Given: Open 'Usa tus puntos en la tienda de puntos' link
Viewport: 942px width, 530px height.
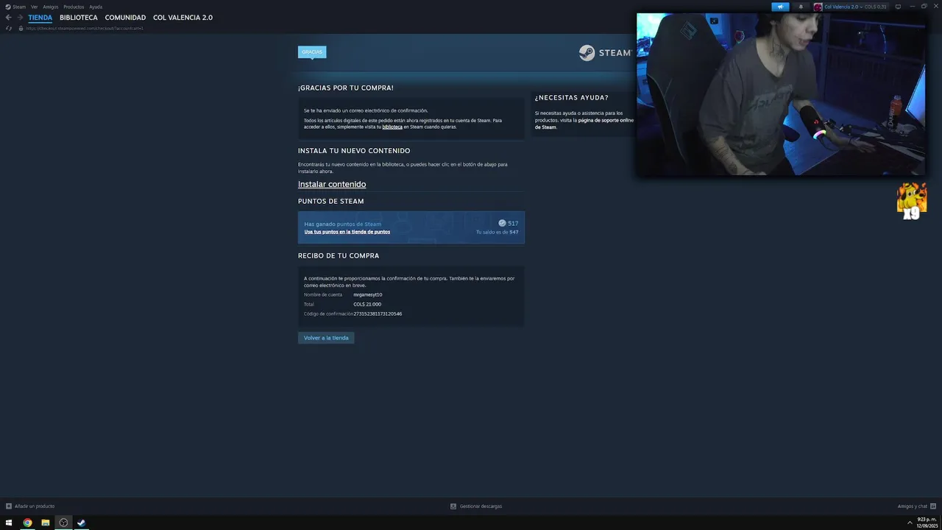Looking at the screenshot, I should 347,232.
